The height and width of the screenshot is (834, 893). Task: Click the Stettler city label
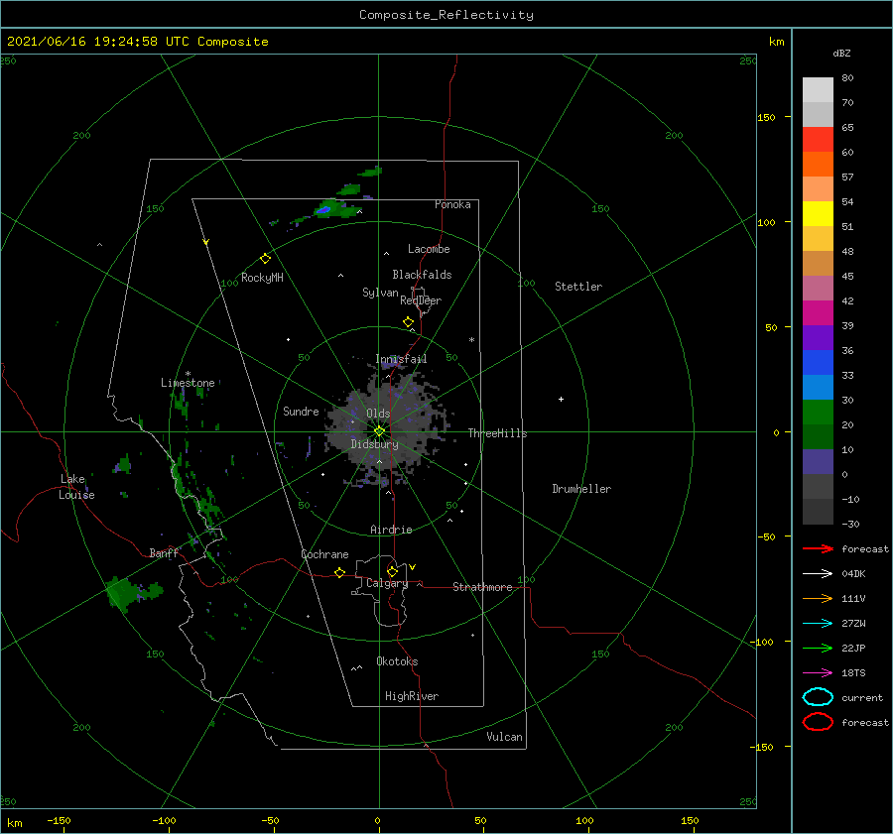point(578,287)
